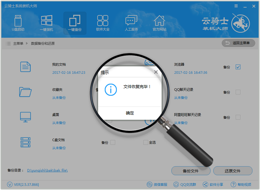The image size is (260, 190).
Task: Click the 云骑士 knight logo
Action: (240, 23)
